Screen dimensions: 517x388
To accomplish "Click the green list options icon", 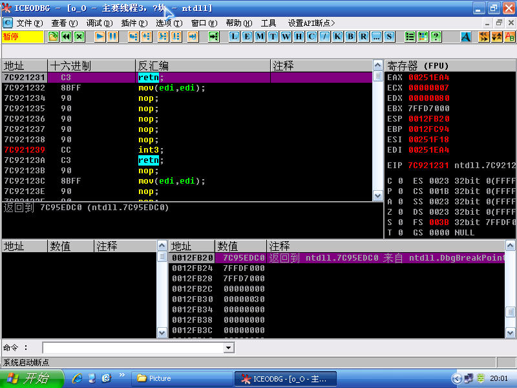I will point(410,36).
